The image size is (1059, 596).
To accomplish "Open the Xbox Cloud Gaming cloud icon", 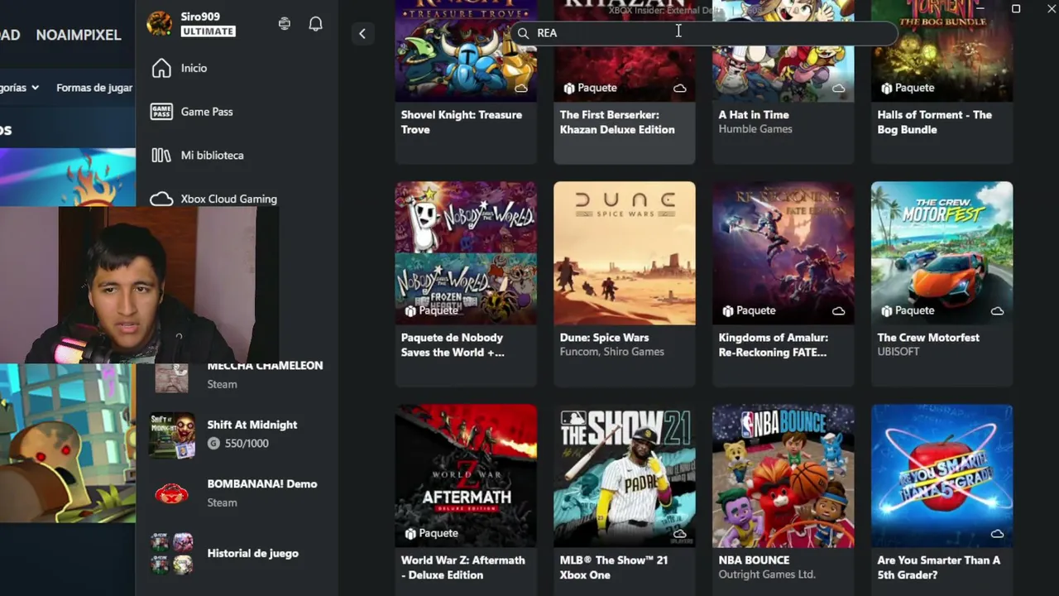I will 161,199.
